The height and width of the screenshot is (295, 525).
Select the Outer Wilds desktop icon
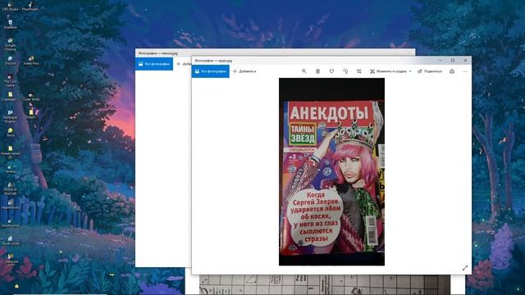pyautogui.click(x=31, y=97)
